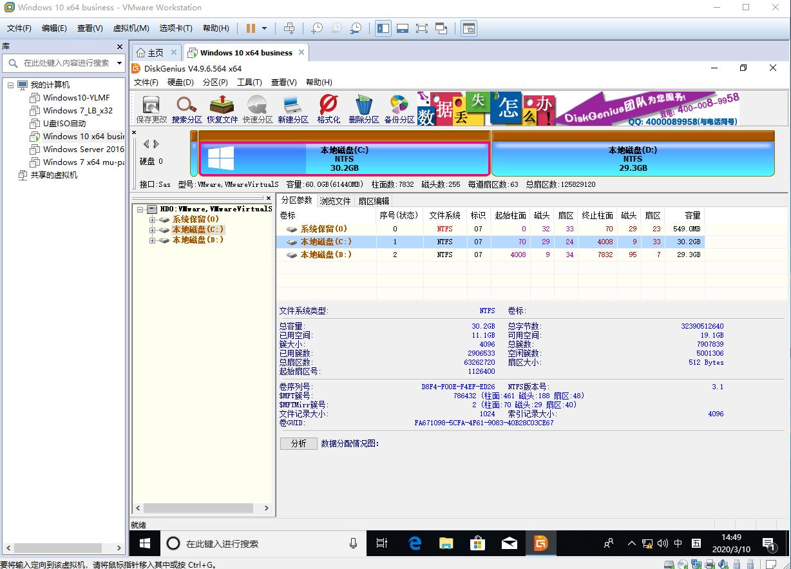Click the 新建分区 new partition icon

[293, 108]
